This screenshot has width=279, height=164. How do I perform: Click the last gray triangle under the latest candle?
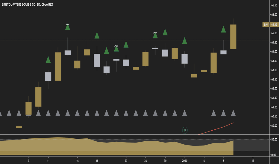point(233,113)
